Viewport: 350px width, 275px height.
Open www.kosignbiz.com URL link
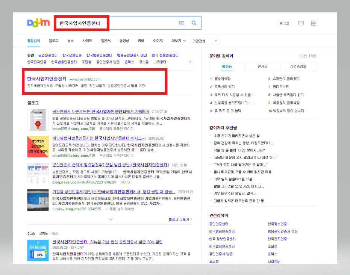(x=85, y=79)
